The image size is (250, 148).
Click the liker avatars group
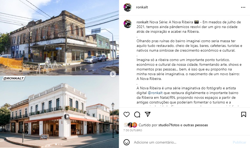point(131,125)
